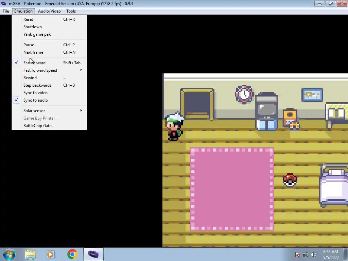Click the volume speaker tray icon

314,255
